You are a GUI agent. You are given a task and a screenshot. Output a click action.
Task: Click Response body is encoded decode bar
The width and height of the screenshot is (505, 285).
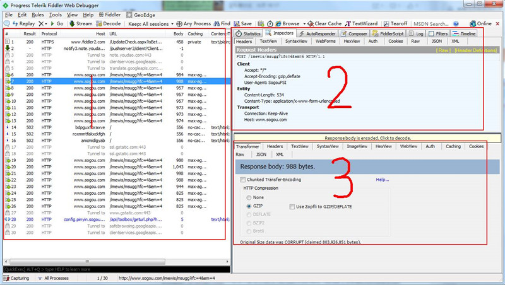point(367,138)
